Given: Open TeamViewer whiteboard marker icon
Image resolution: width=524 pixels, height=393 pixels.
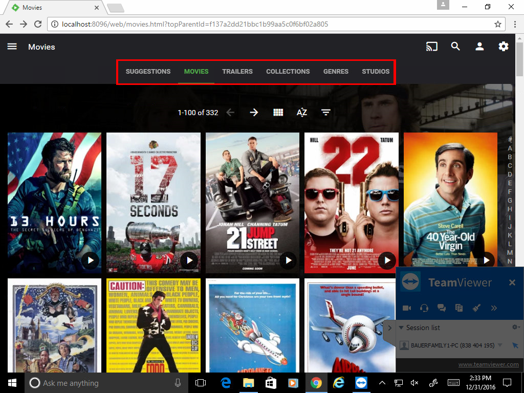Looking at the screenshot, I should point(476,308).
